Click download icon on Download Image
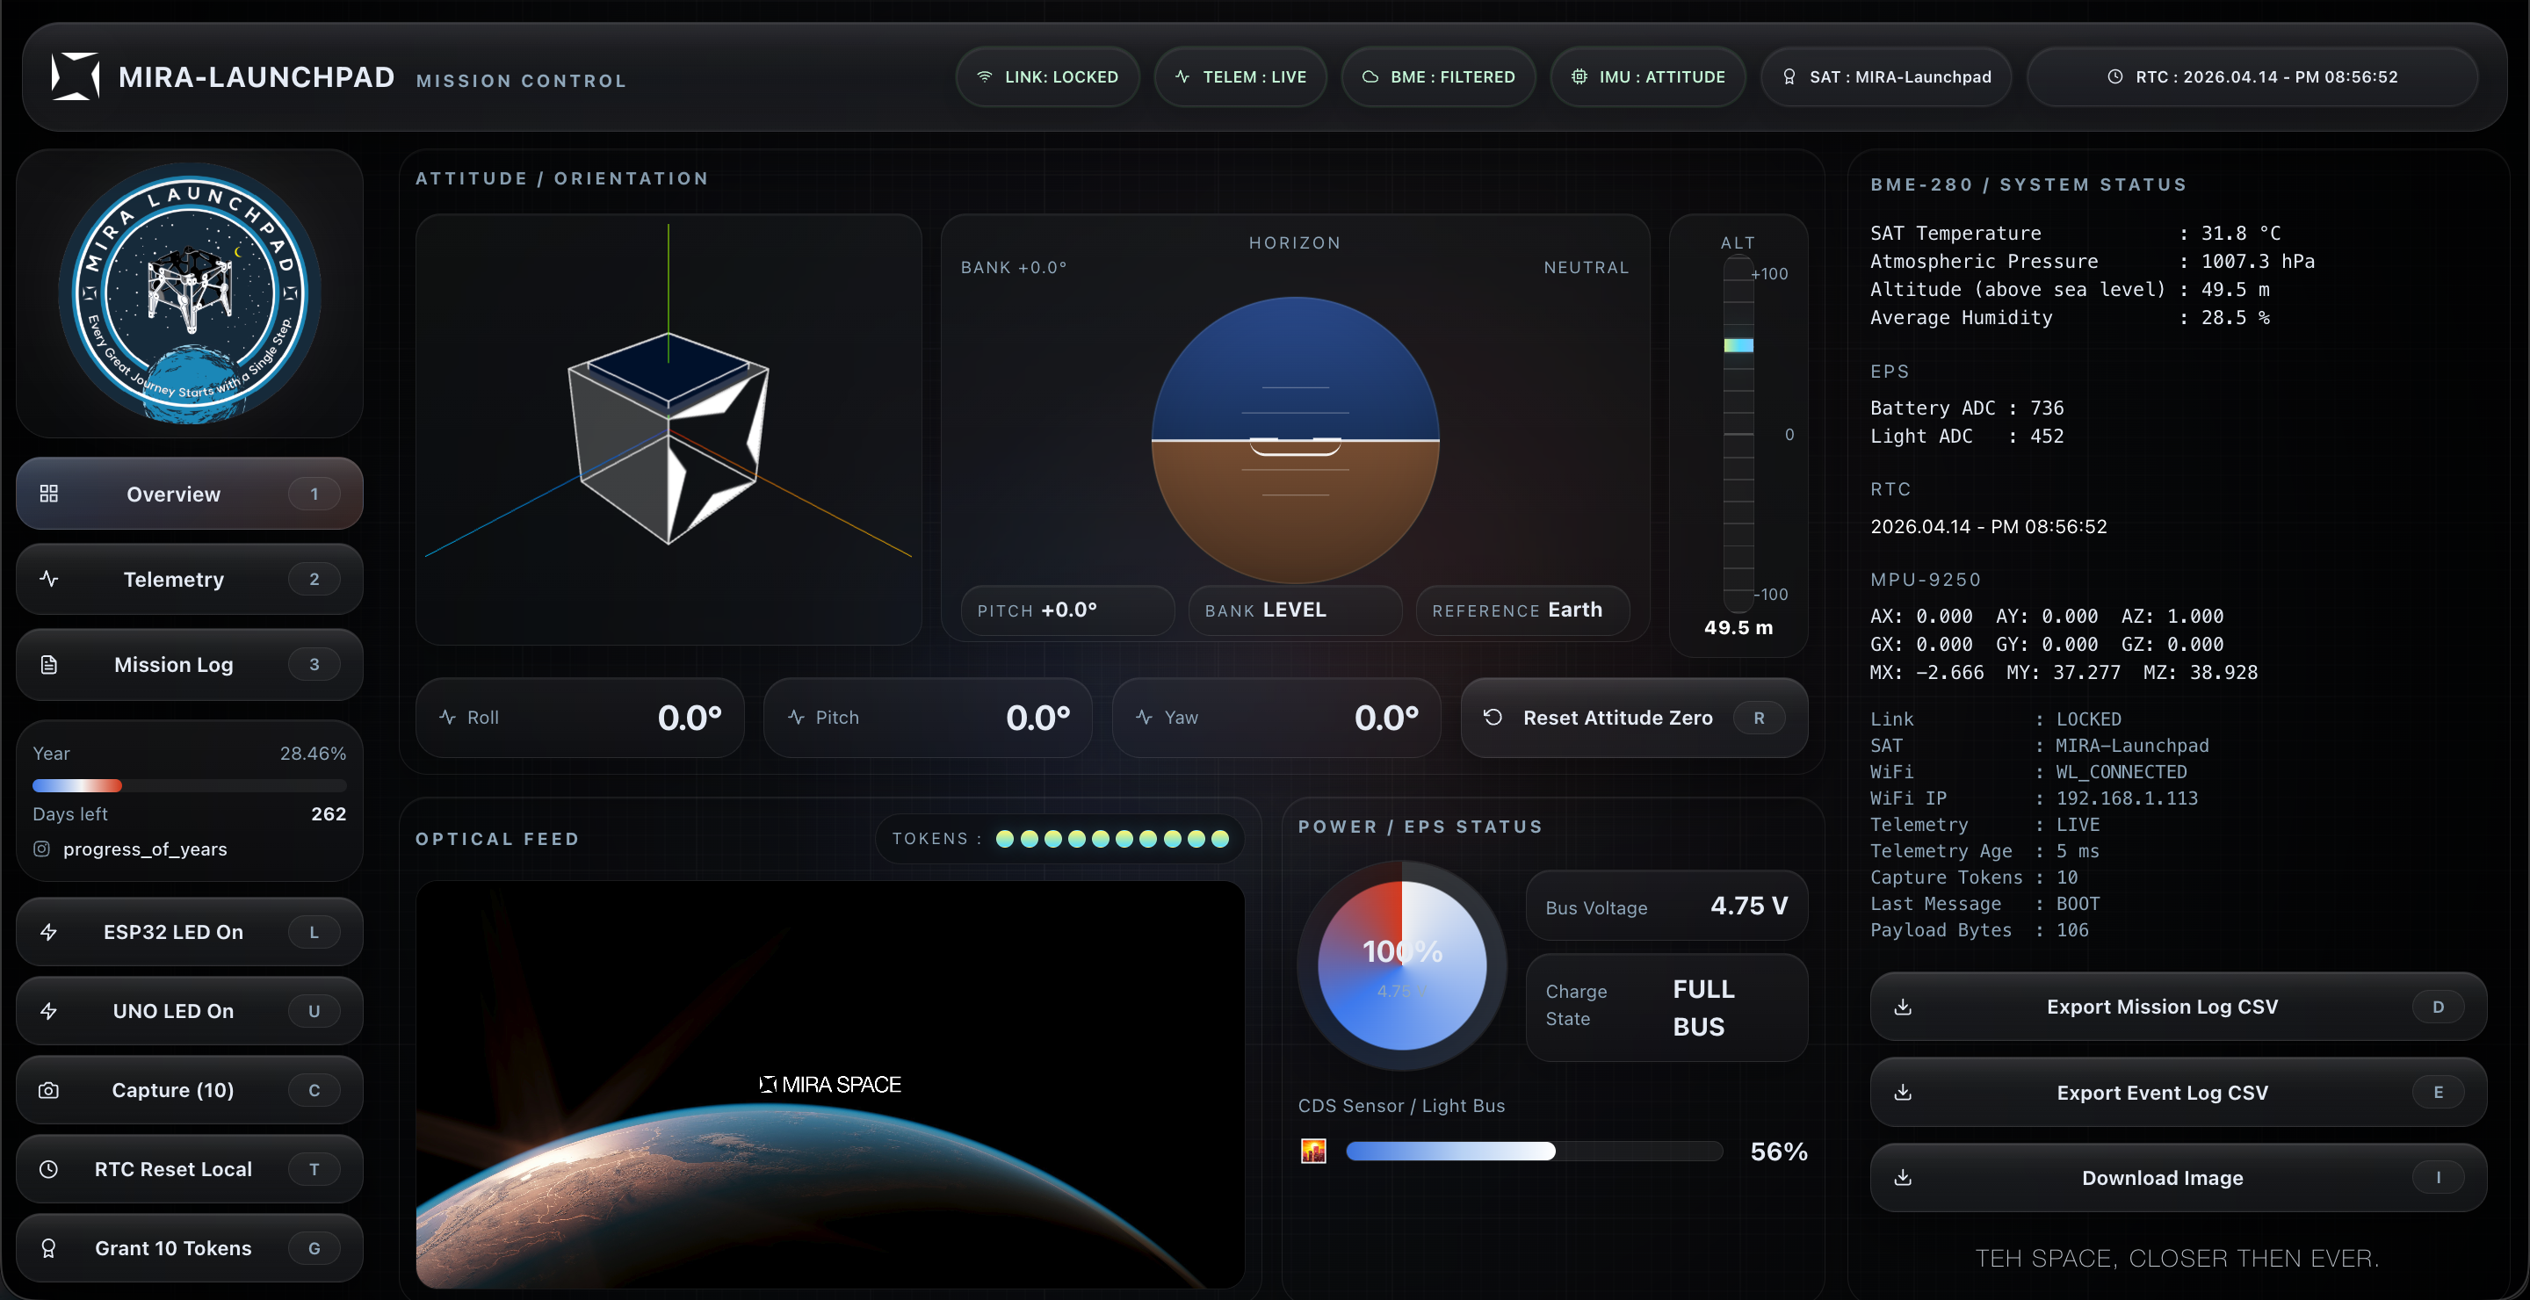This screenshot has width=2530, height=1300. coord(1904,1178)
